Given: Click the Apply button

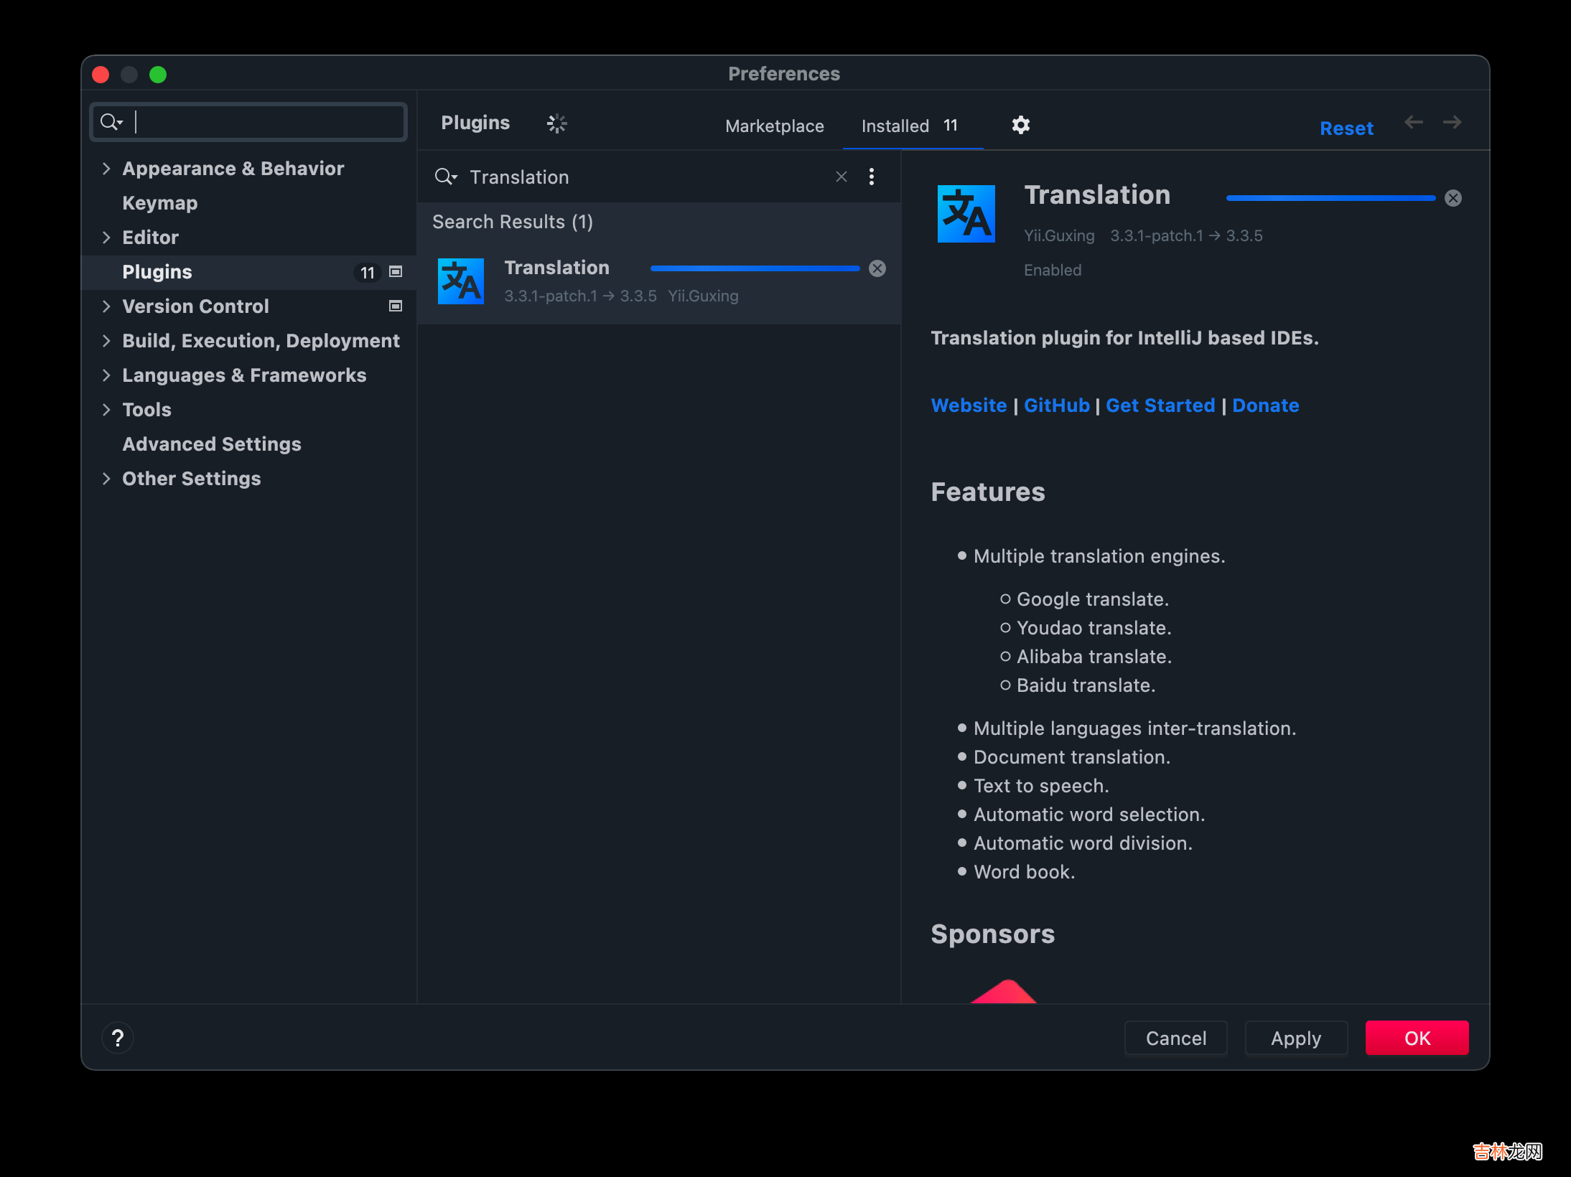Looking at the screenshot, I should click(1295, 1038).
